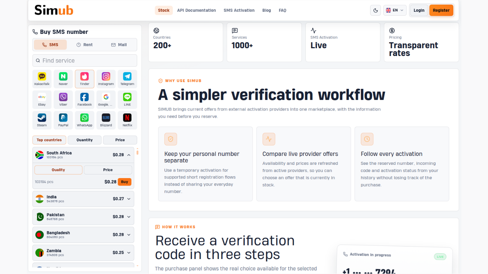Viewport: 488px width, 274px height.
Task: Open the Stock menu item
Action: [164, 10]
